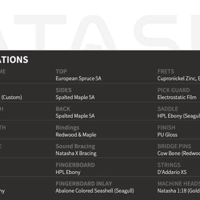Click the SADDLE heading
Viewport: 200px width, 200px height.
[168, 109]
